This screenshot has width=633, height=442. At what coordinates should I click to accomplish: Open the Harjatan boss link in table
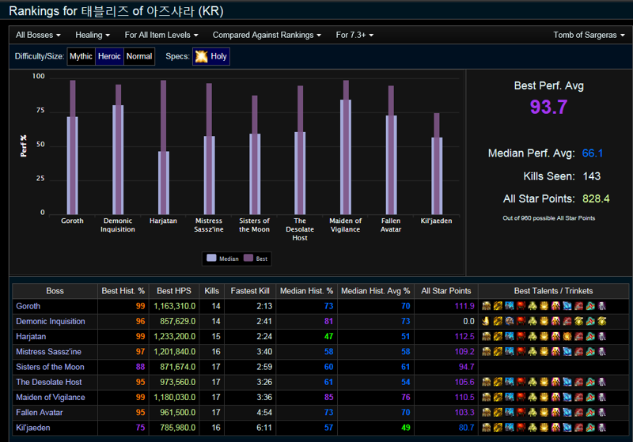[31, 336]
